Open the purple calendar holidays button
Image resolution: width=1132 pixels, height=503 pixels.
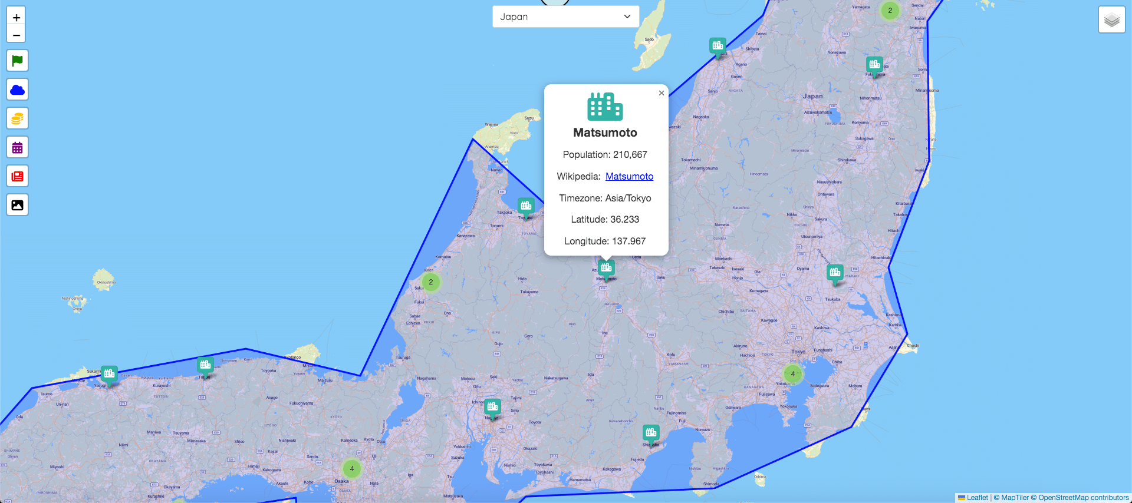coord(17,147)
